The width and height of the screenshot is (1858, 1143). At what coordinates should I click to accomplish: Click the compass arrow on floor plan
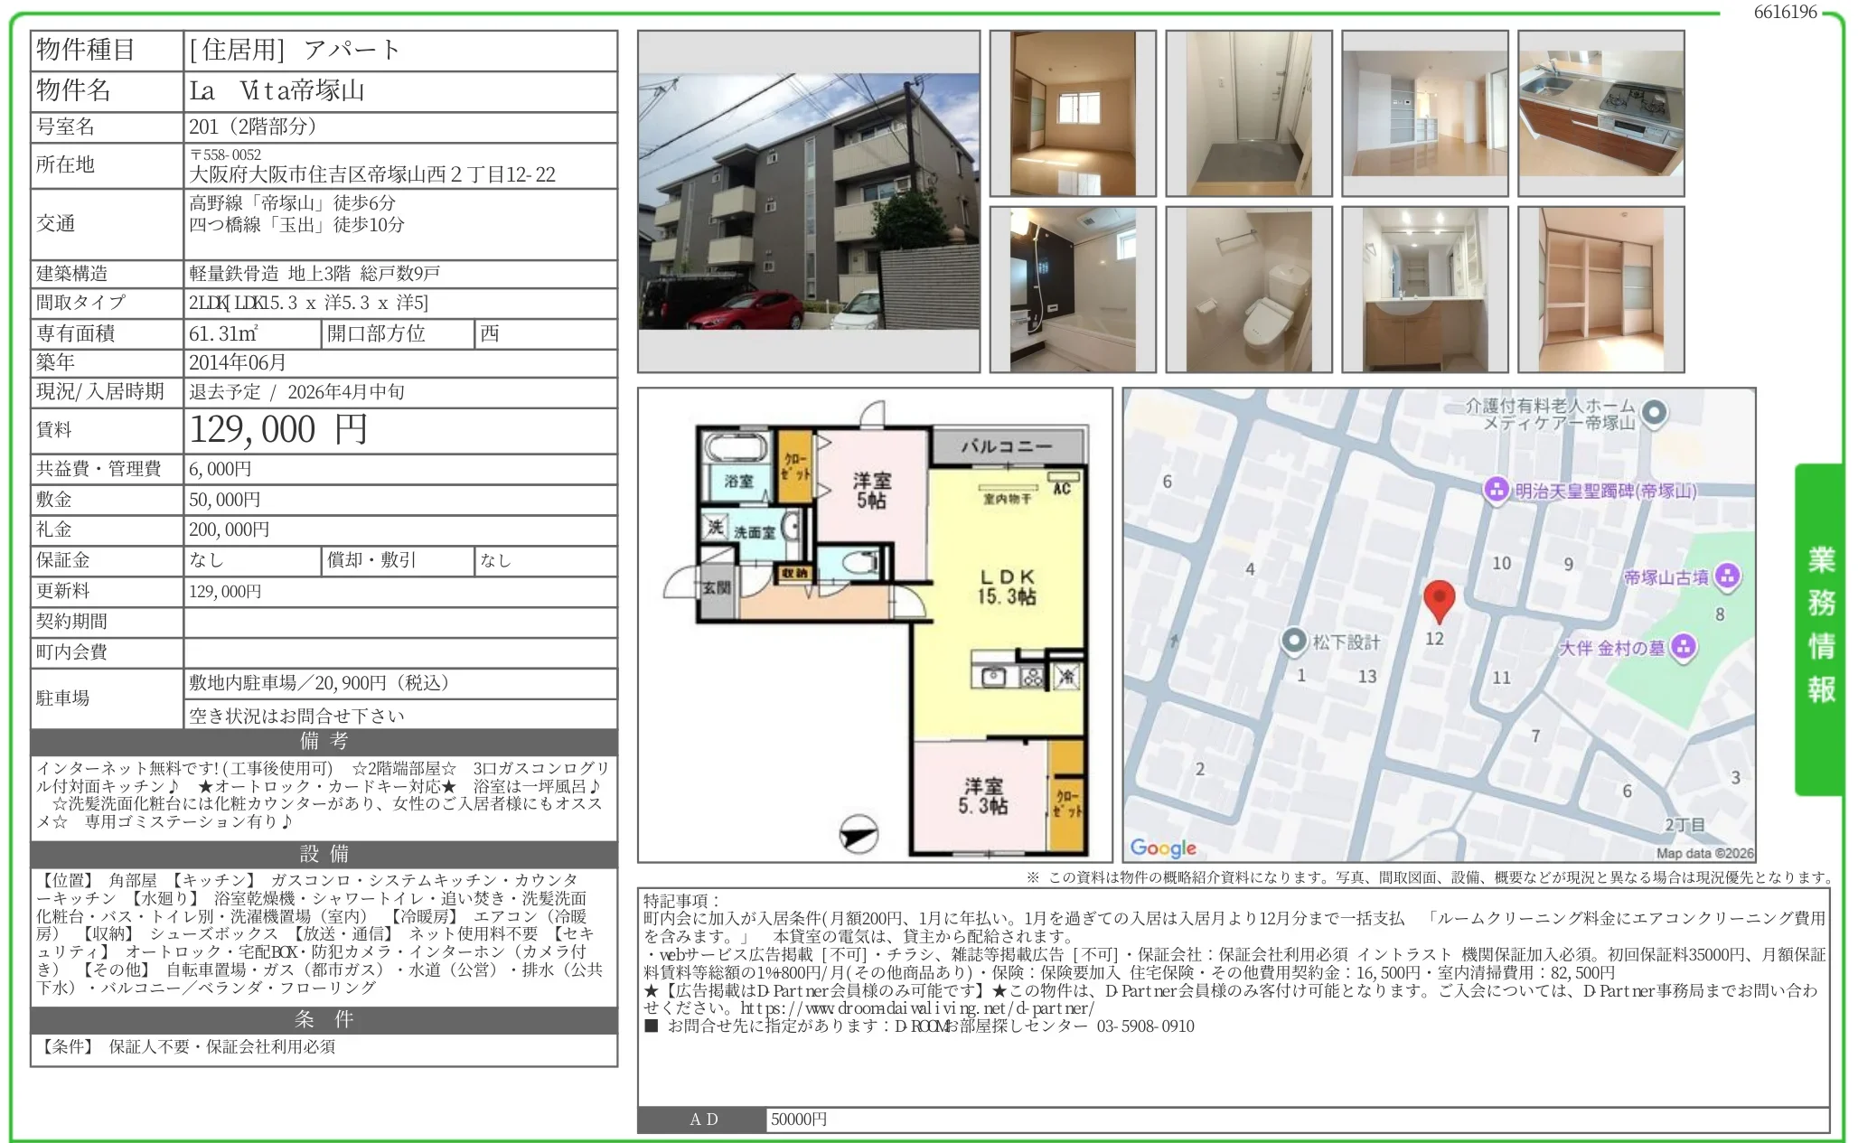(x=858, y=835)
